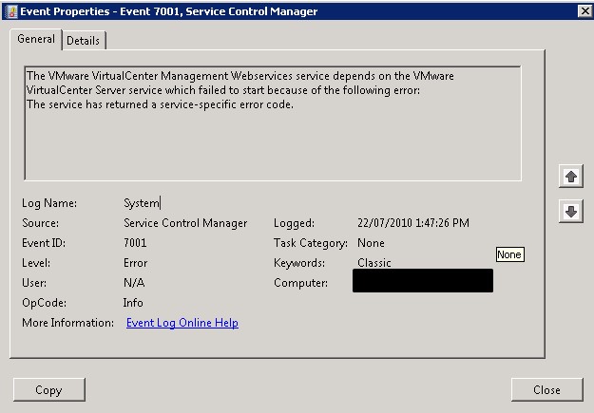Click the up arrow for previous event
This screenshot has height=413, width=594.
(x=571, y=178)
